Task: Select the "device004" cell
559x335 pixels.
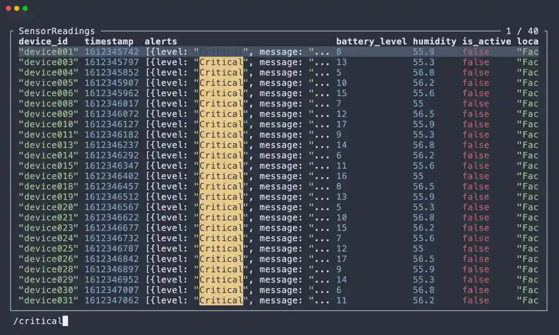Action: pyautogui.click(x=49, y=72)
